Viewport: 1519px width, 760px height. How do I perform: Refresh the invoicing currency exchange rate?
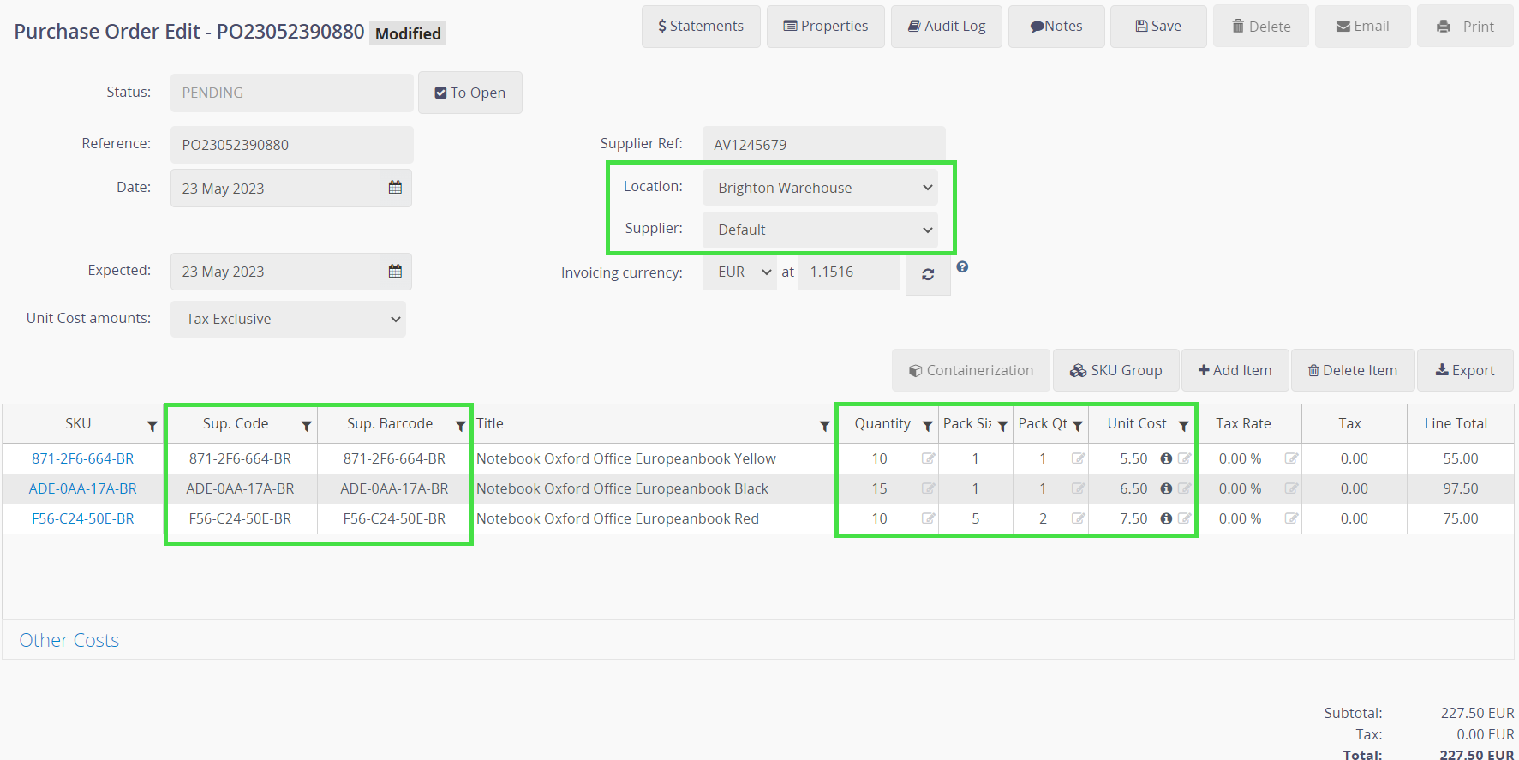[928, 274]
